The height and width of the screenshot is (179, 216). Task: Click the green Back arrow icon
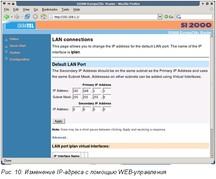coord(7,17)
